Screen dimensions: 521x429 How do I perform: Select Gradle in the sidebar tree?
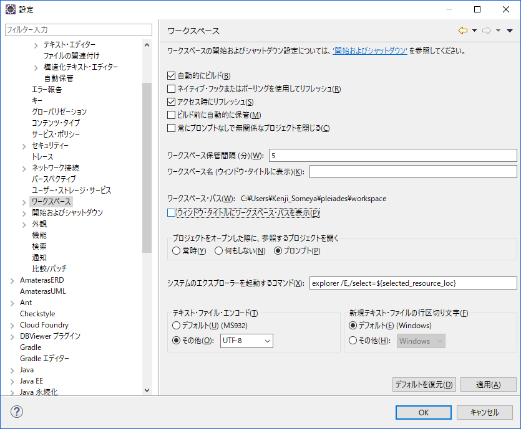29,347
